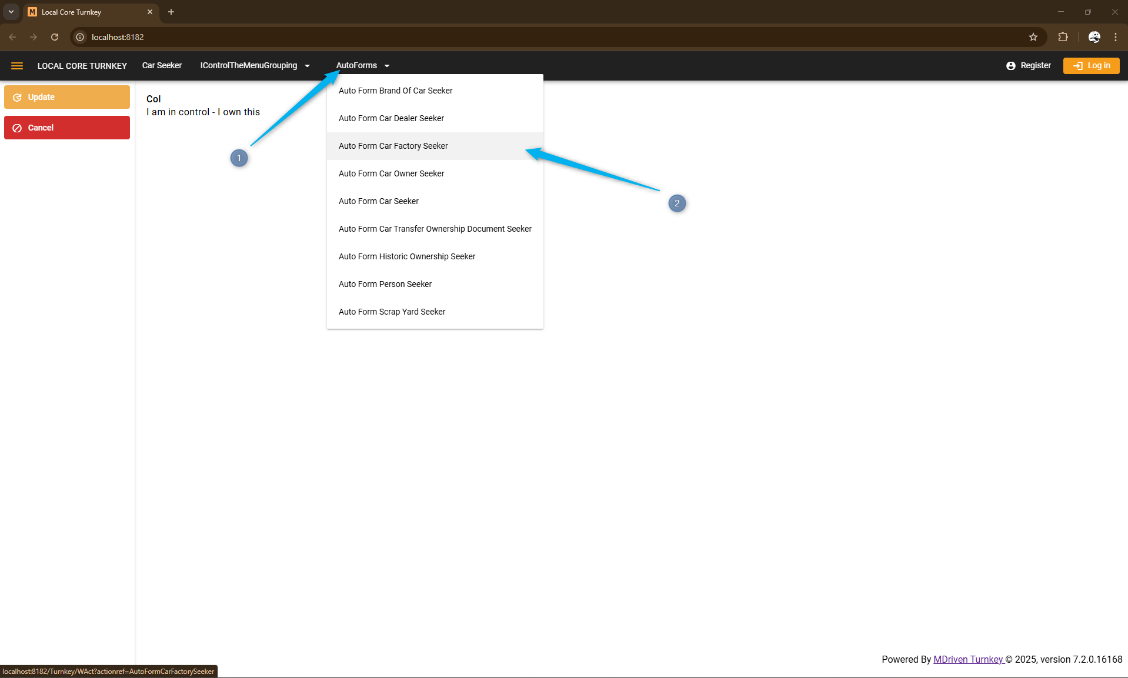This screenshot has width=1128, height=678.
Task: Follow the MDriven Turnkey footer link
Action: pyautogui.click(x=967, y=659)
